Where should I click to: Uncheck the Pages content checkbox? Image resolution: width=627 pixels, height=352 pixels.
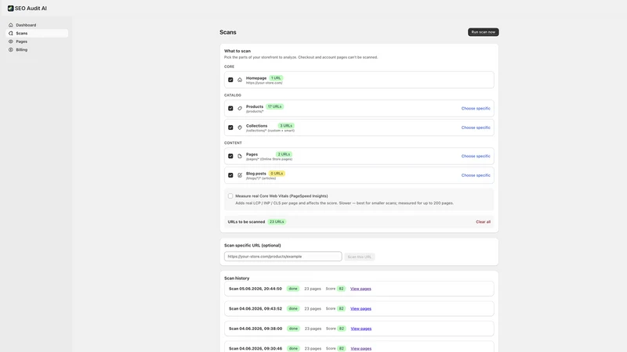[230, 156]
